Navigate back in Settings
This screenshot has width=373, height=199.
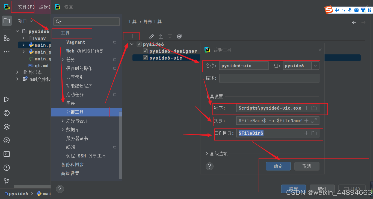click(x=354, y=22)
